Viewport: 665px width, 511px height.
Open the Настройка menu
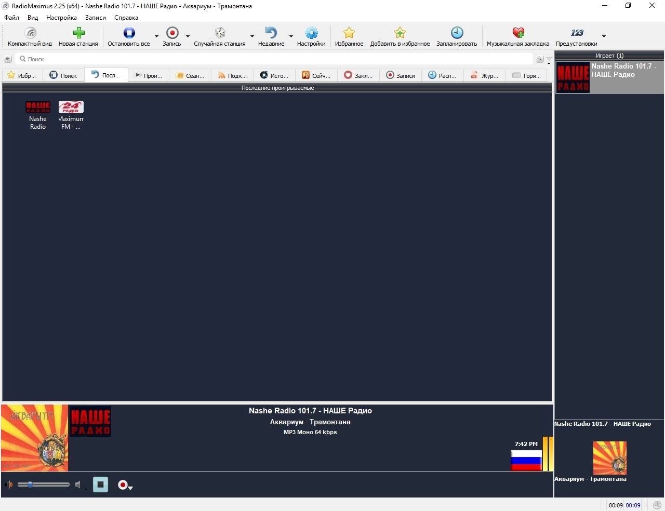pos(61,18)
